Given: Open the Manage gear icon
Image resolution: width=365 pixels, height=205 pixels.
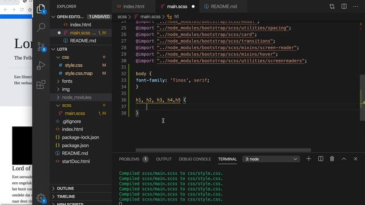Looking at the screenshot, I should coord(41,198).
